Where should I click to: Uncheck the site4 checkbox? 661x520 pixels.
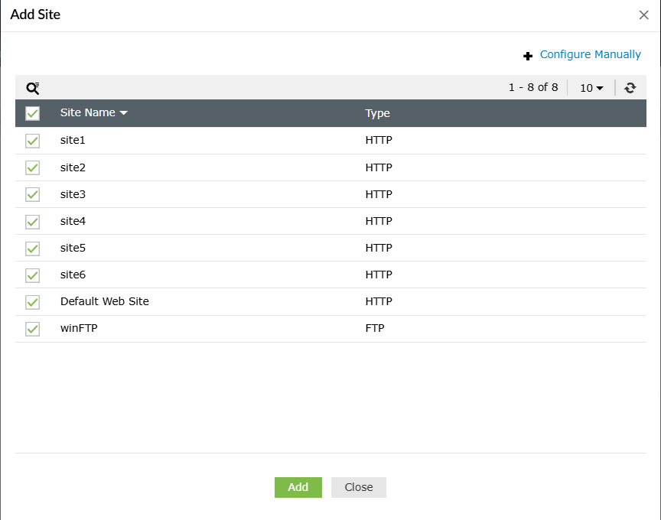(x=31, y=220)
